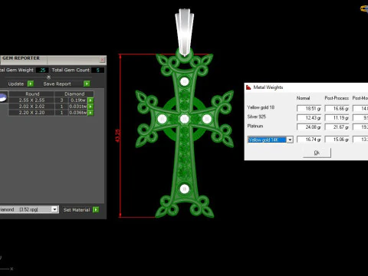The image size is (368, 276).
Task: Click the white pendant bail
Action: tap(184, 31)
